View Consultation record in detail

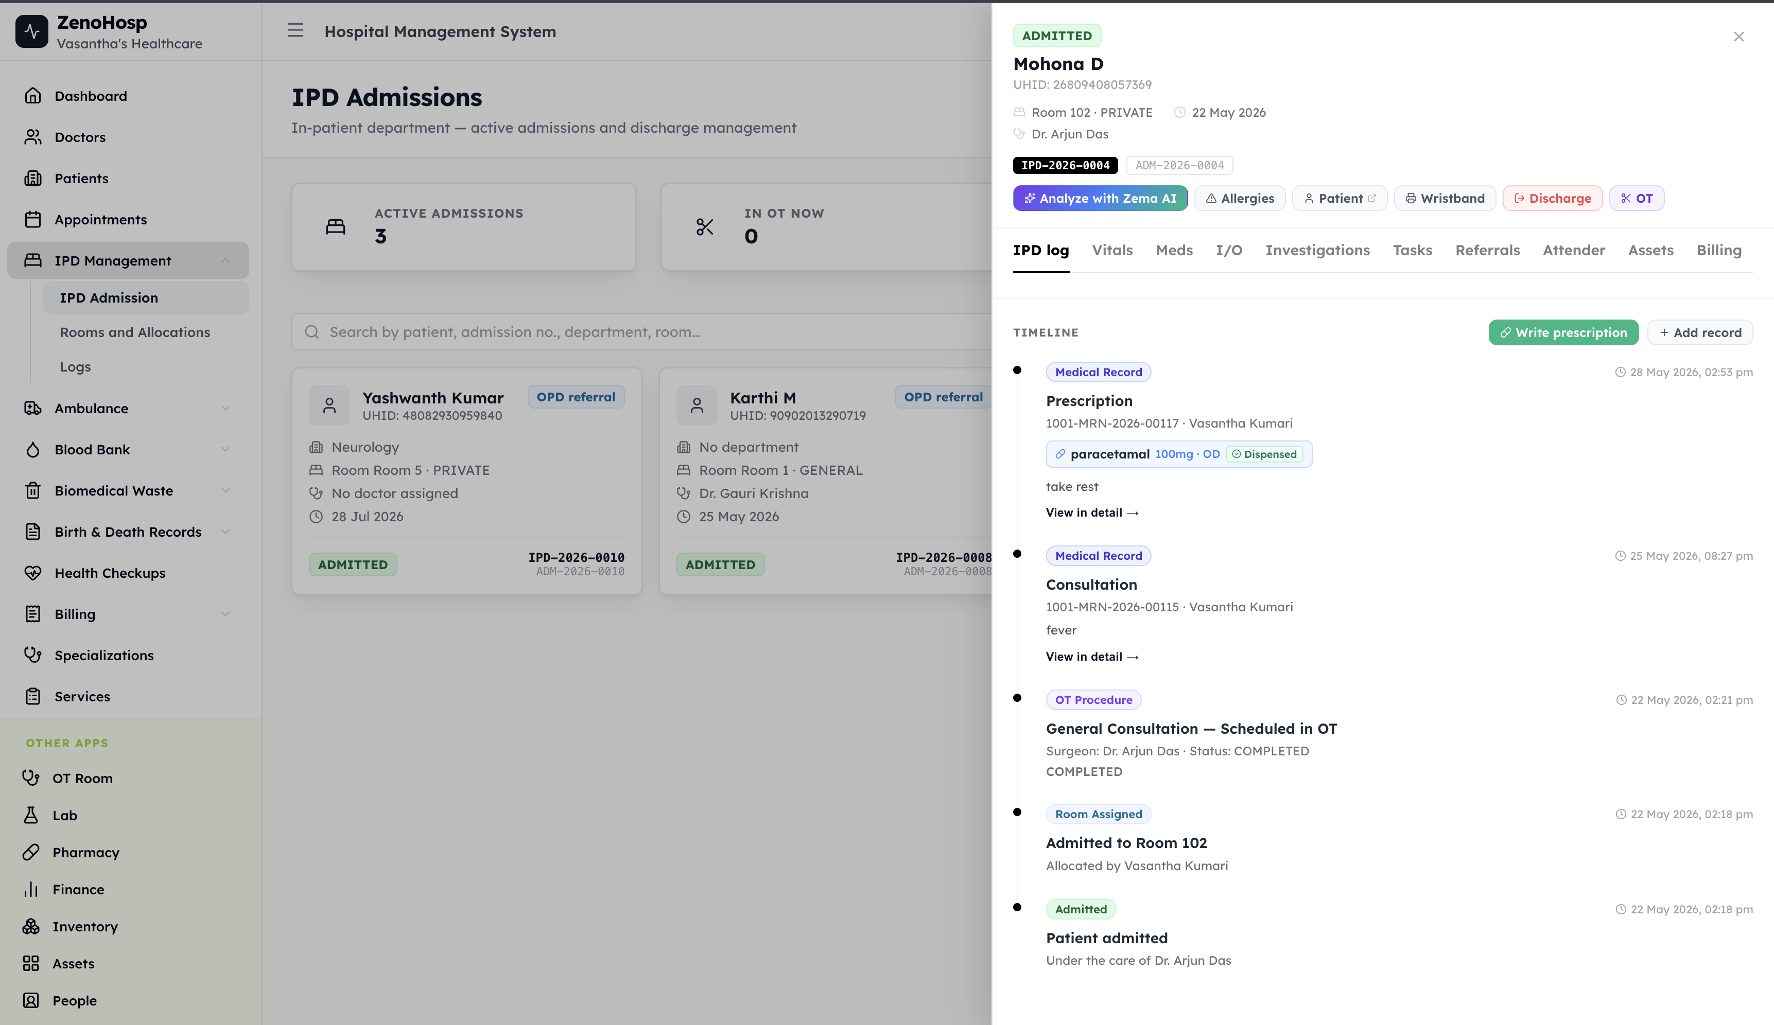[1092, 657]
